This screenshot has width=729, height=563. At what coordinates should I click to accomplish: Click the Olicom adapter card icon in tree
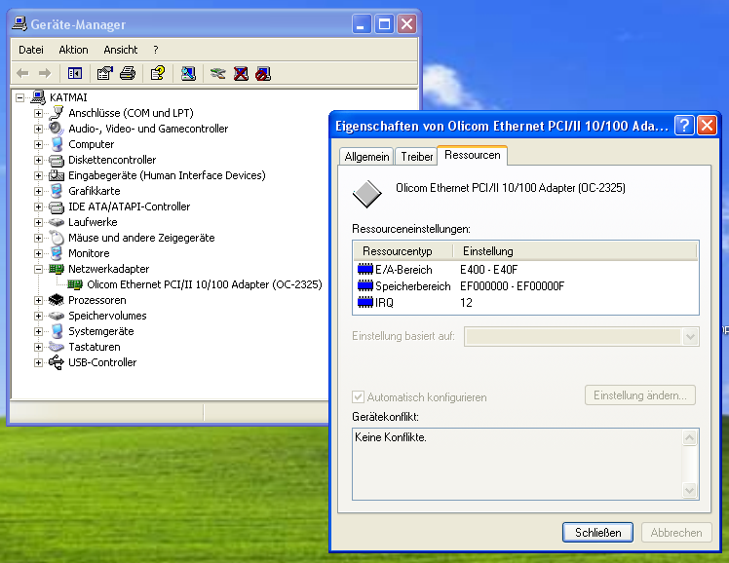click(x=75, y=284)
